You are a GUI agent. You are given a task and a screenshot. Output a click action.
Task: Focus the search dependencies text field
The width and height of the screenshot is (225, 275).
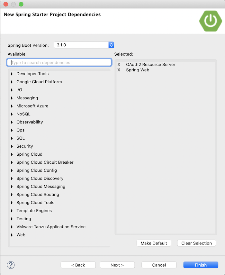pos(59,62)
